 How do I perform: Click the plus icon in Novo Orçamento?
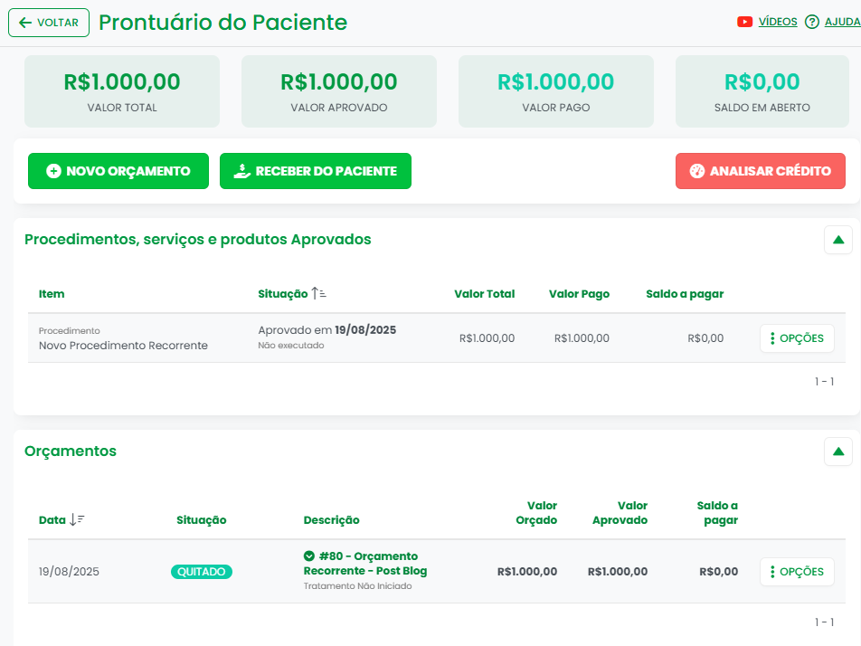pos(53,171)
